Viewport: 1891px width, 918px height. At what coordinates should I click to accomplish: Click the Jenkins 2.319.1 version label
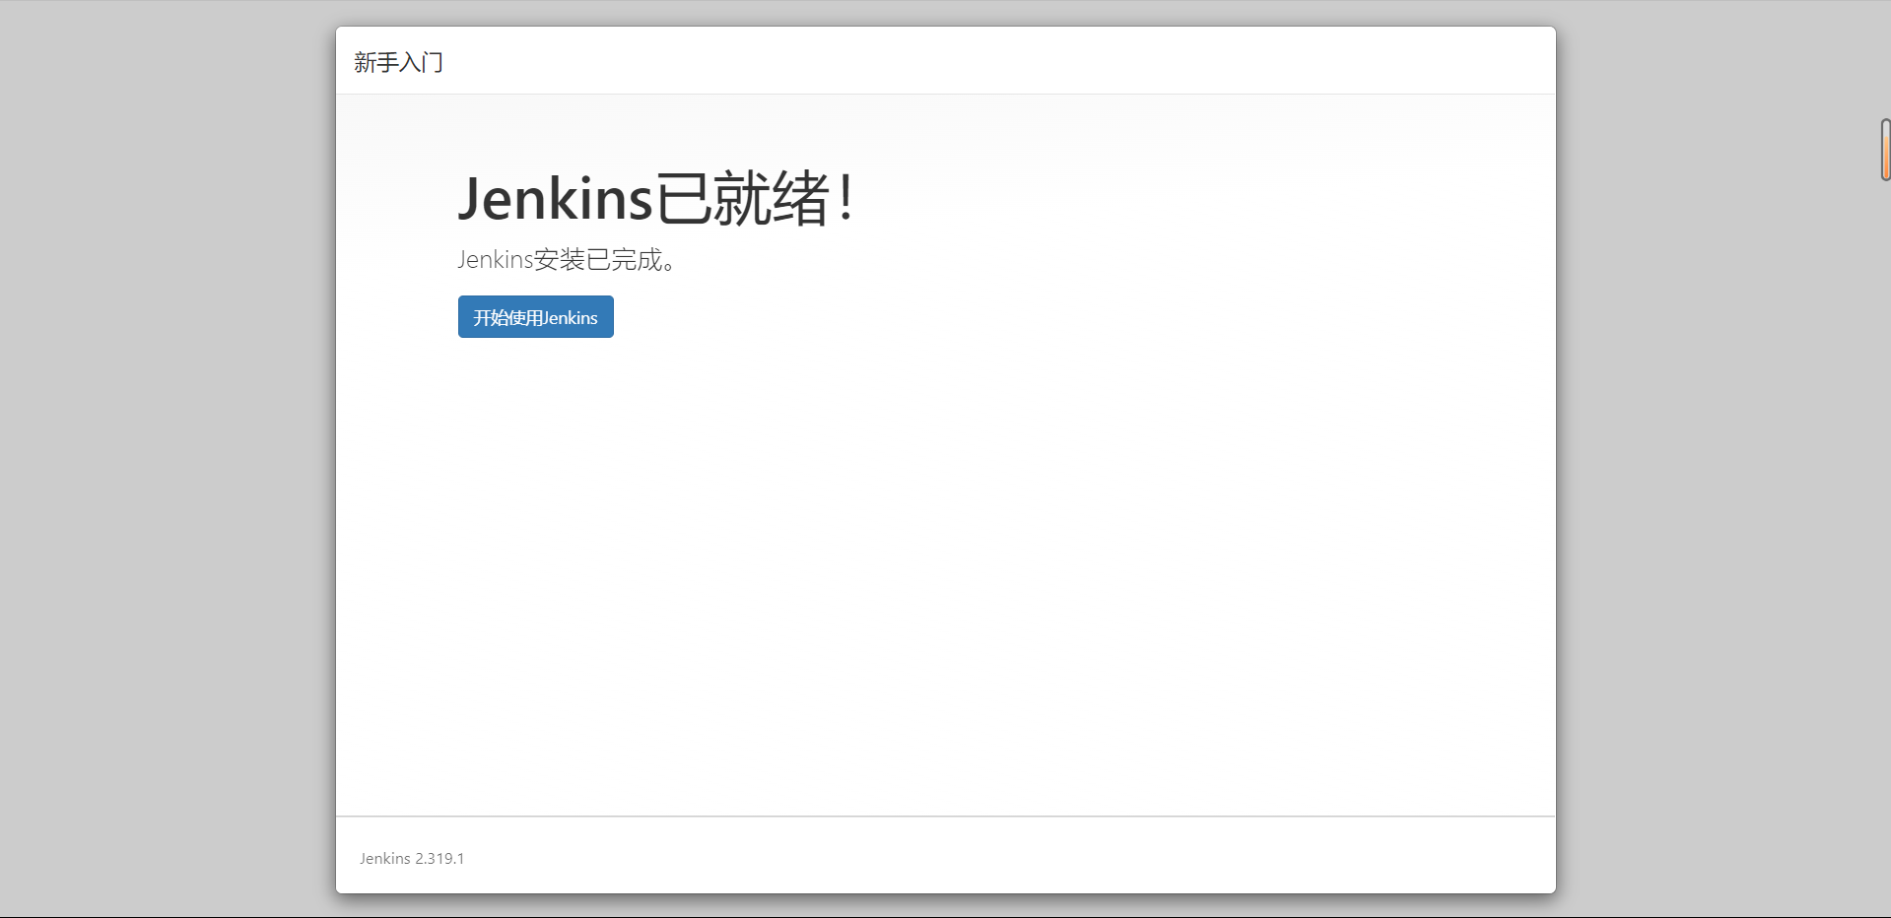[x=412, y=859]
